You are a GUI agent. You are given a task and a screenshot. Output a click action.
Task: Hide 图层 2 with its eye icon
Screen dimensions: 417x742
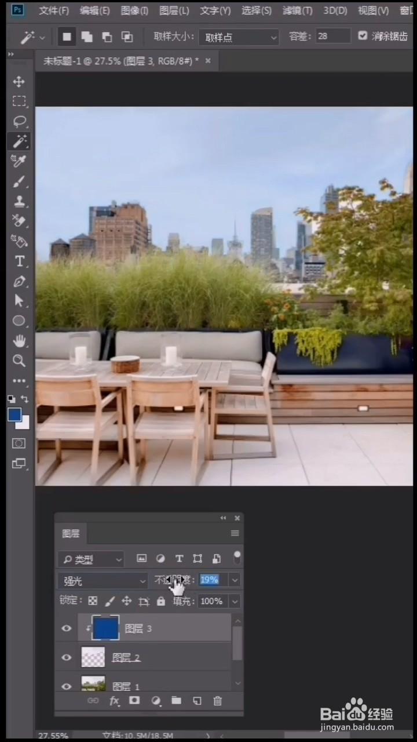pyautogui.click(x=67, y=657)
